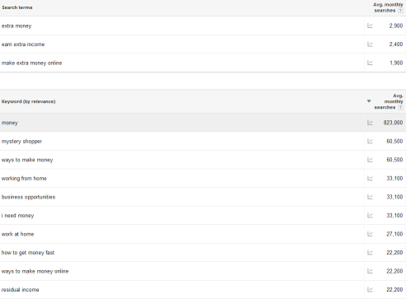Click help icon beside search terms monthly searches
This screenshot has width=406, height=299.
(x=400, y=11)
